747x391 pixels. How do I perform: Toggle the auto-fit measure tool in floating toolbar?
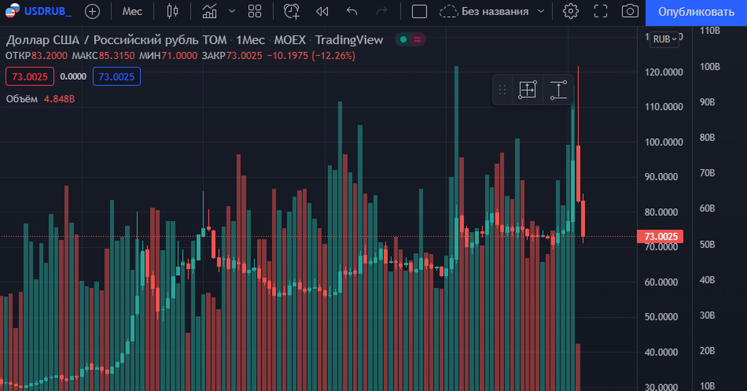(558, 90)
